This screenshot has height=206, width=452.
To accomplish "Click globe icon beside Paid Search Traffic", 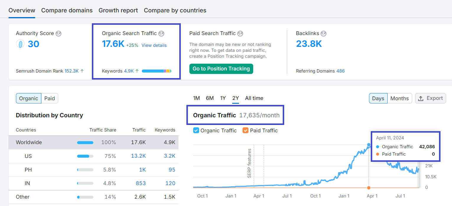I will (240, 34).
